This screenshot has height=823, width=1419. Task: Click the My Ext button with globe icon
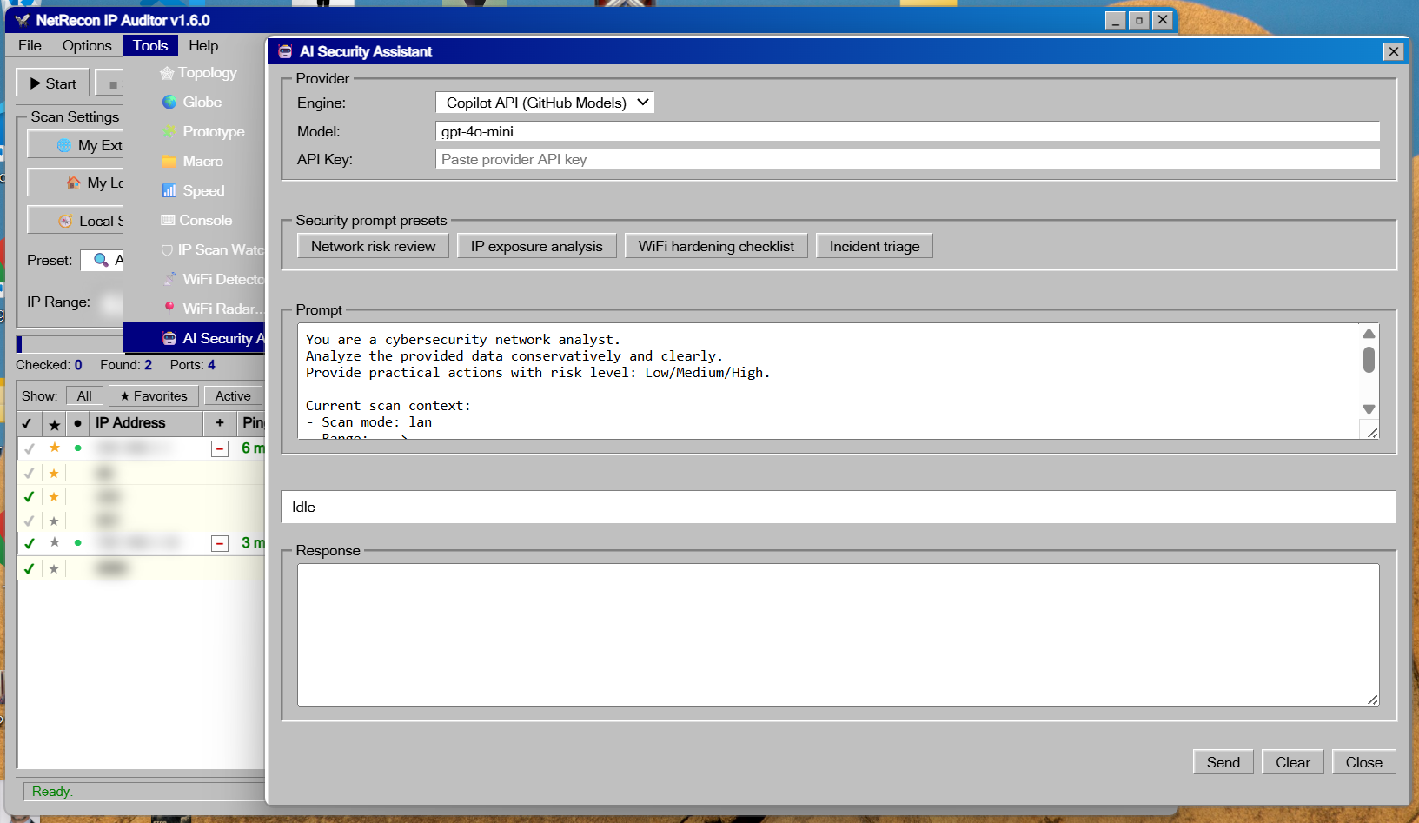75,145
